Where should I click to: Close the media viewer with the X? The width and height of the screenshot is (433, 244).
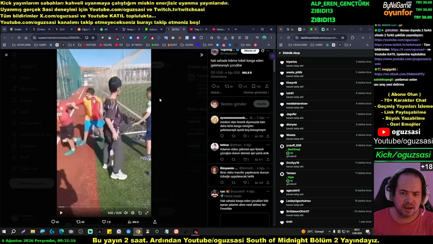tap(6, 55)
